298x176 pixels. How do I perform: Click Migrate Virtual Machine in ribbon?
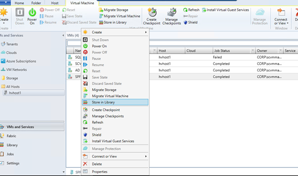click(119, 16)
